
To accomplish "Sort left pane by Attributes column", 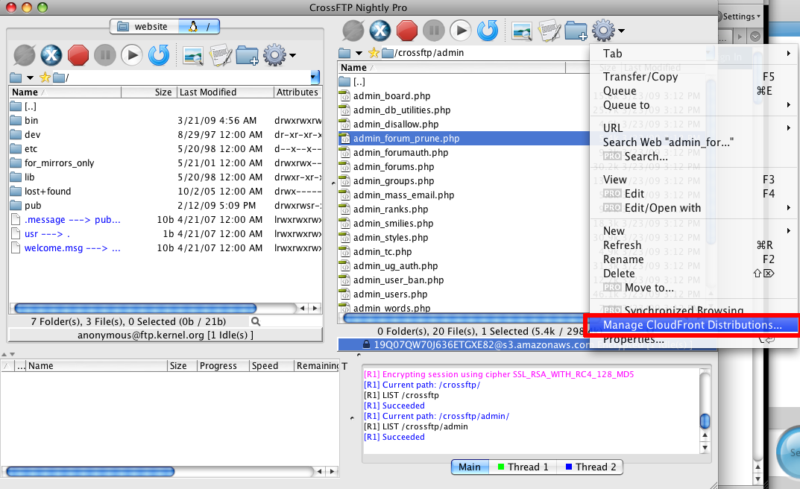I will [298, 92].
